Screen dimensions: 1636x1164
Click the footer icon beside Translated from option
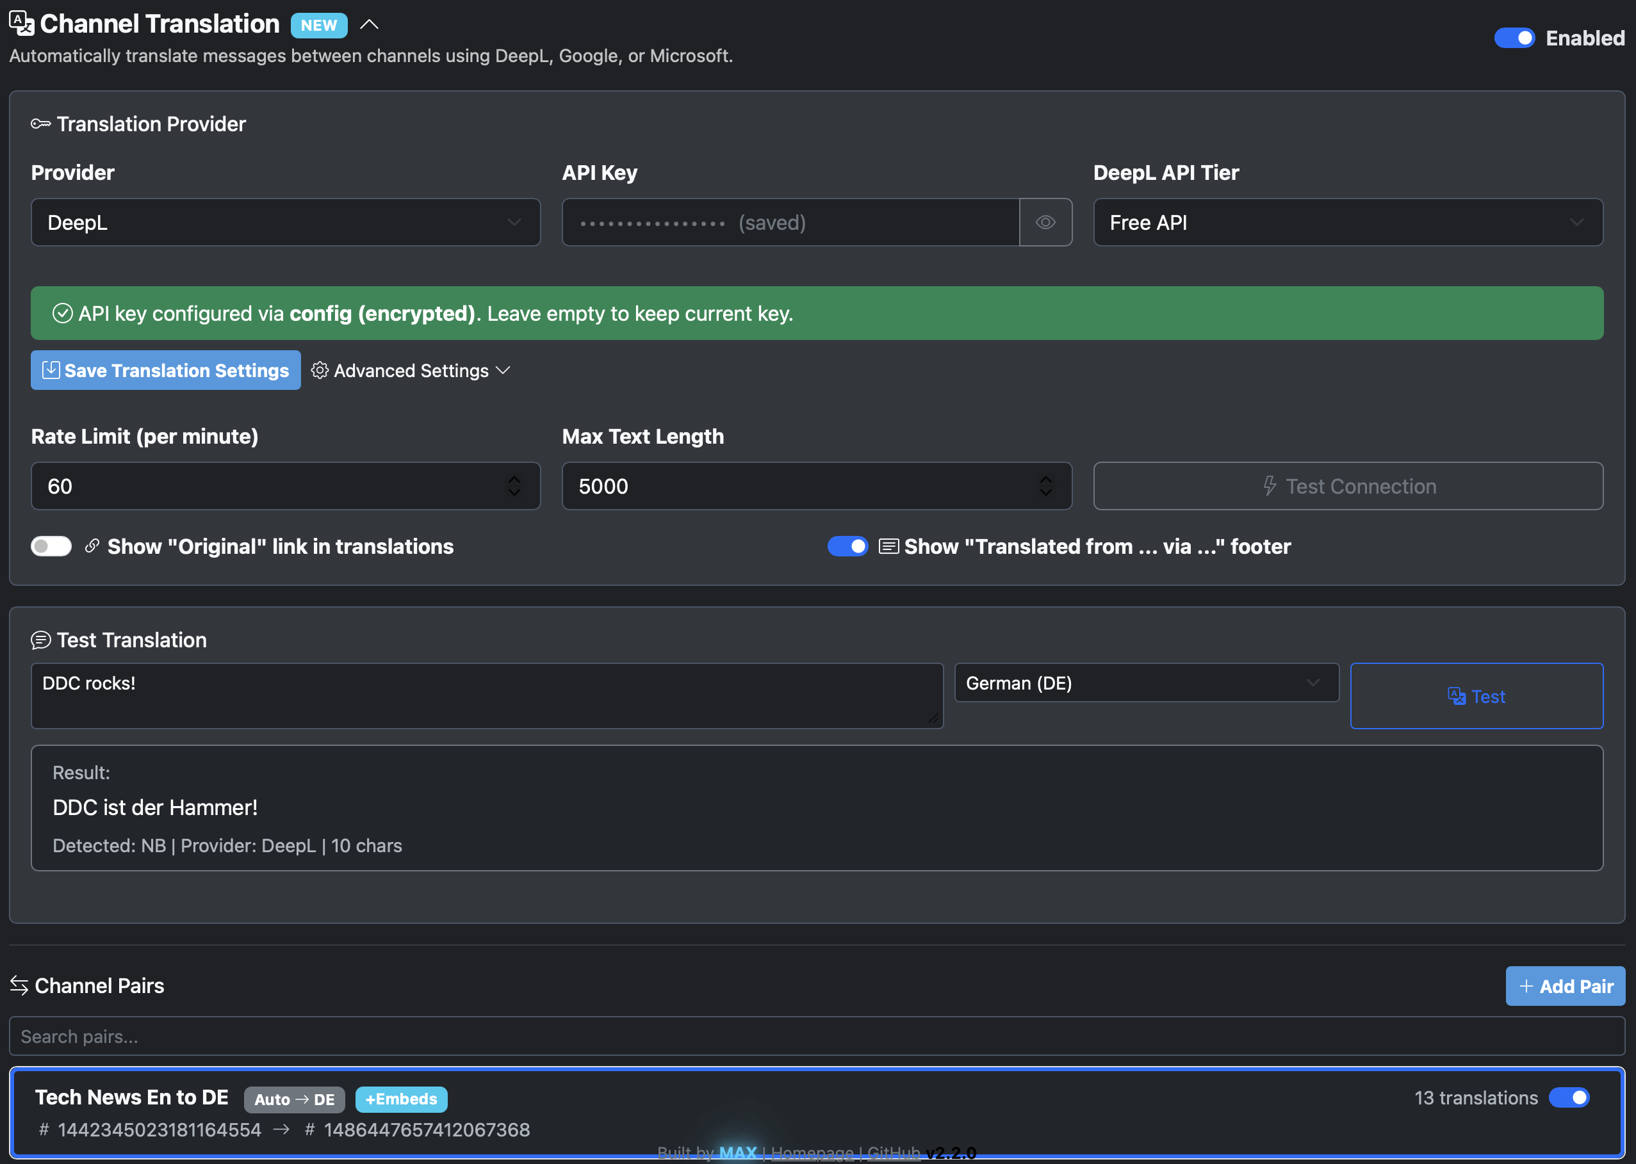click(888, 546)
